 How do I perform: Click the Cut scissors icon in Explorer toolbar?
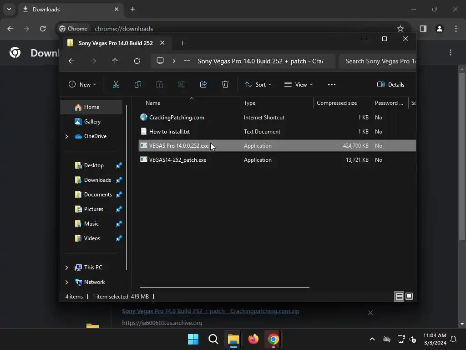[x=116, y=84]
